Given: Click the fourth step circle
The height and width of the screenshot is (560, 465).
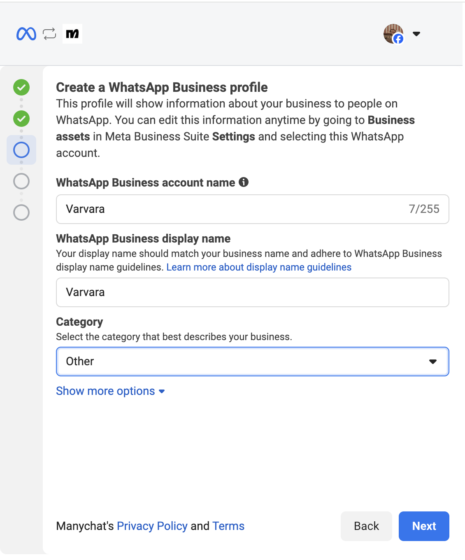Looking at the screenshot, I should tap(21, 181).
